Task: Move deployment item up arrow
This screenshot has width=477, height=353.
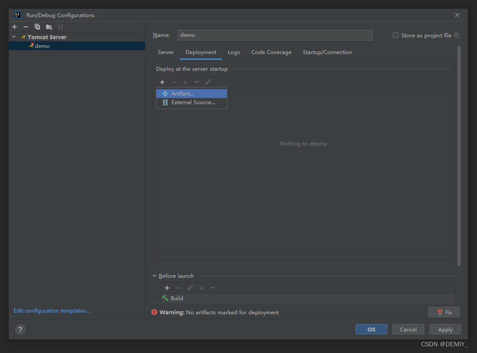Action: pyautogui.click(x=185, y=82)
